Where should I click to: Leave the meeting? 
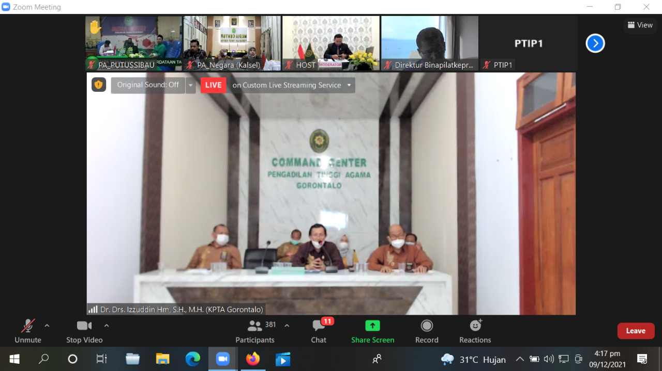(x=636, y=331)
